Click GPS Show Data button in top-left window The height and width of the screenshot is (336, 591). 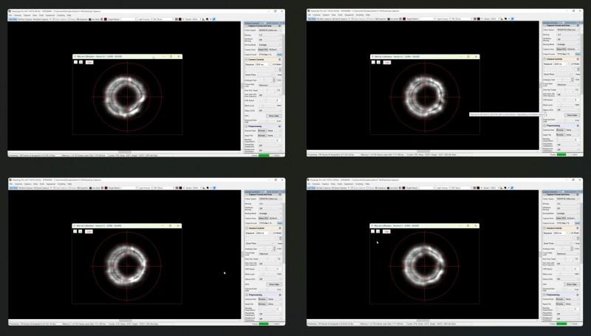[273, 116]
